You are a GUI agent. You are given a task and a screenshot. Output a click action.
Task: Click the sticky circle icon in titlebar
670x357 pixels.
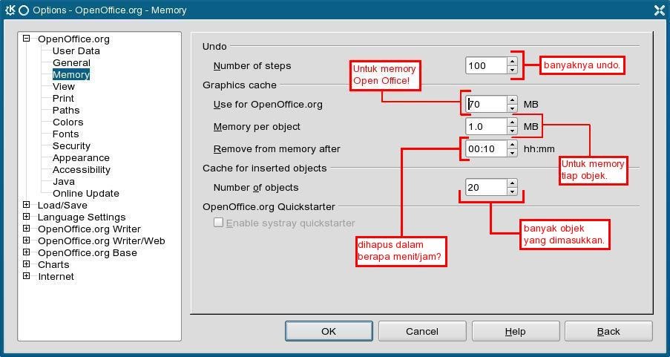[x=24, y=10]
